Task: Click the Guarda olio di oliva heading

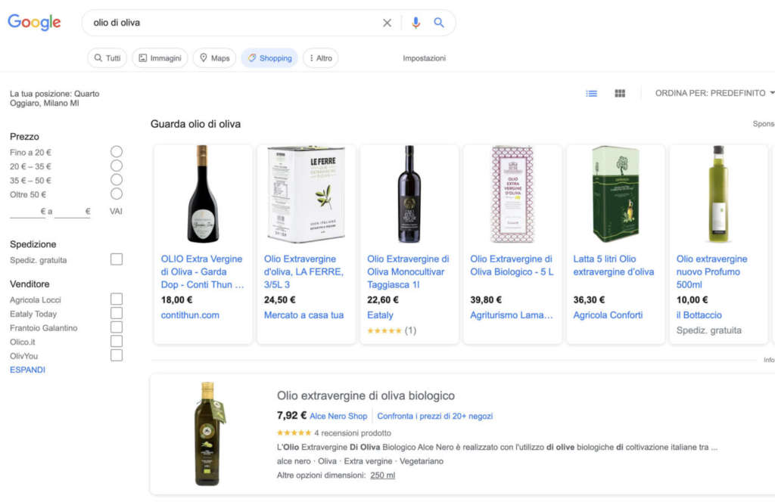Action: click(x=196, y=124)
